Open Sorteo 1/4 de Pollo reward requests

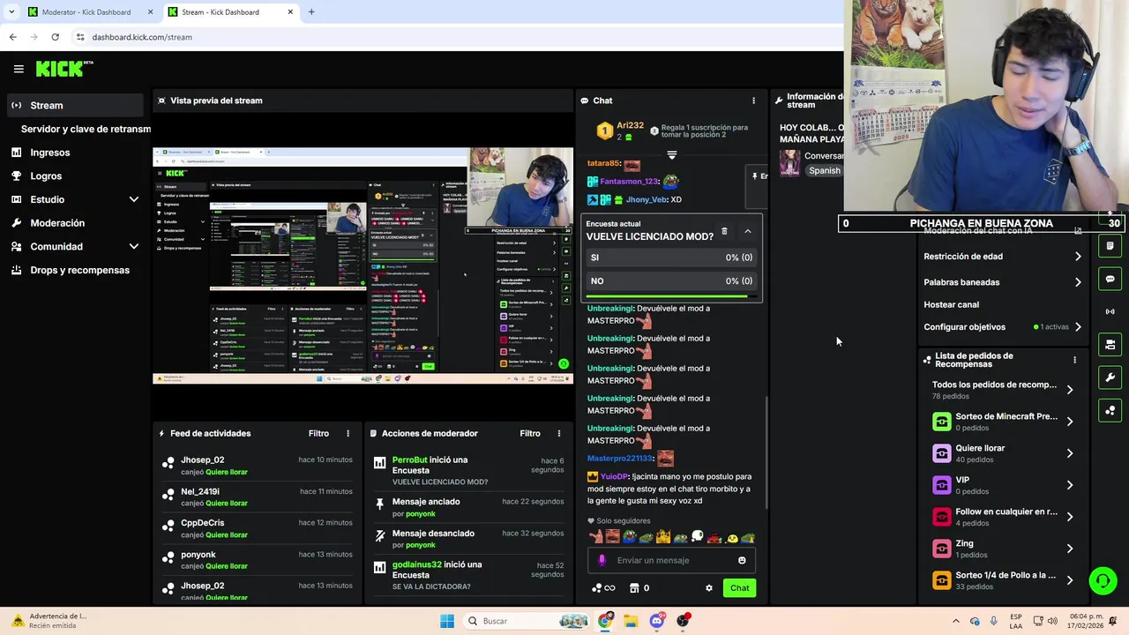coord(1003,580)
